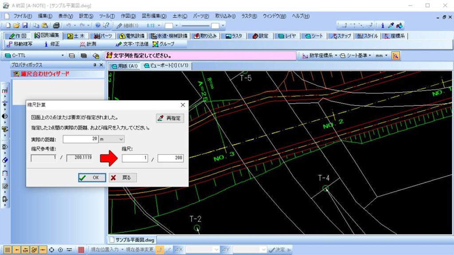The height and width of the screenshot is (255, 454).
Task: Click the 再指定 eyedropper button
Action: (x=170, y=118)
